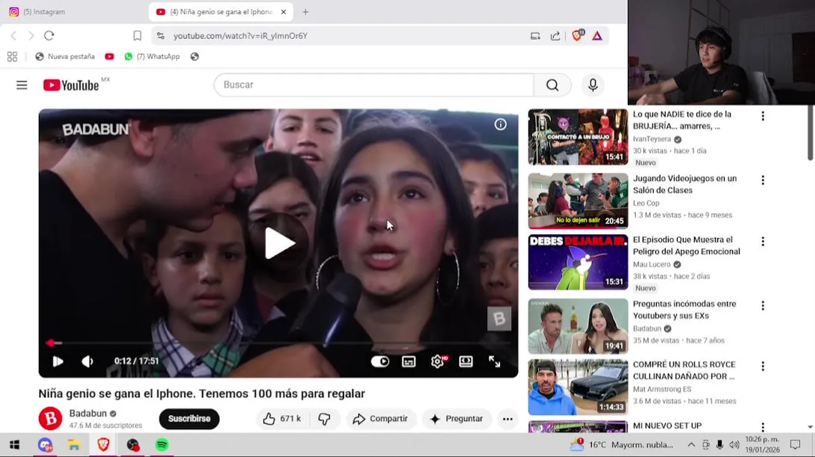Open the YouTube hamburger guide menu
This screenshot has width=815, height=457.
point(22,85)
